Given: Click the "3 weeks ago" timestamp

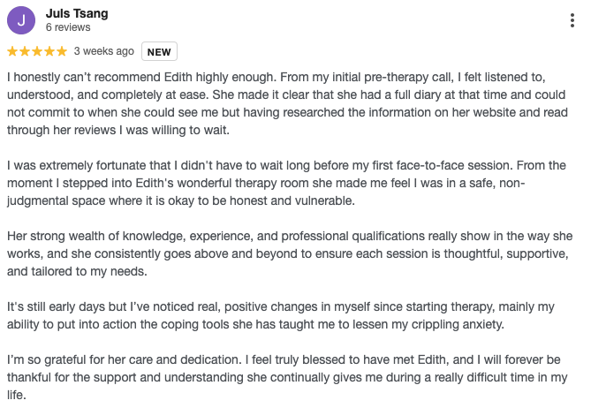Looking at the screenshot, I should (103, 51).
